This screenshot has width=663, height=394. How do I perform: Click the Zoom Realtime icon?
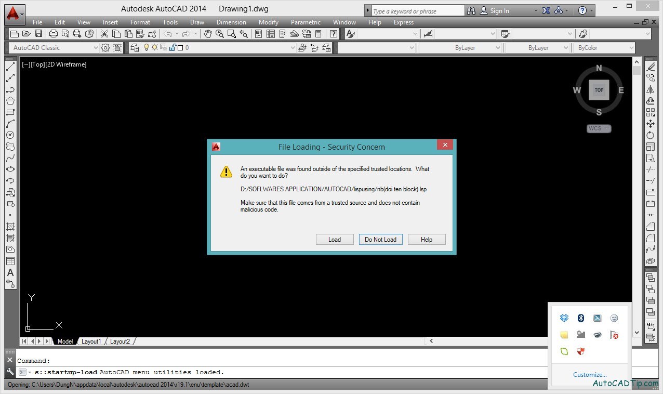pyautogui.click(x=219, y=34)
